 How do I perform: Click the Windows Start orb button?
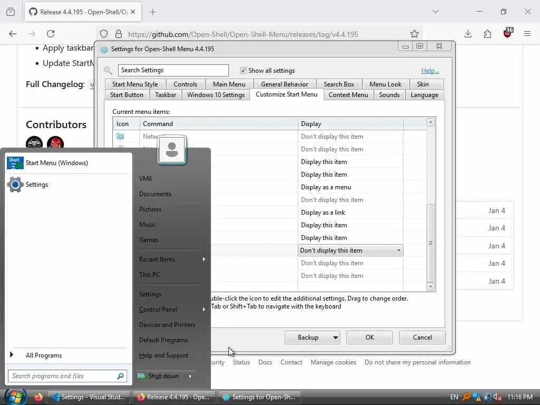coord(15,397)
